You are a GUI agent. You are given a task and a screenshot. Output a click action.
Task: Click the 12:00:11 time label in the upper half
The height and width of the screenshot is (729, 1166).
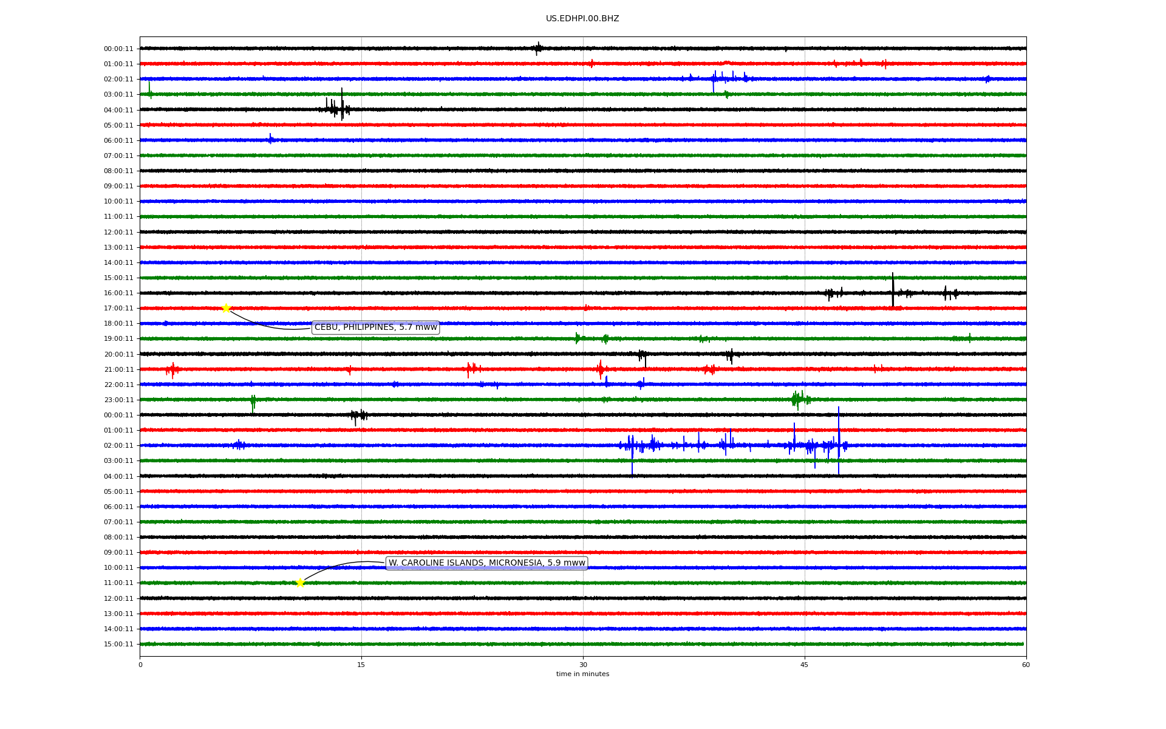(x=118, y=232)
